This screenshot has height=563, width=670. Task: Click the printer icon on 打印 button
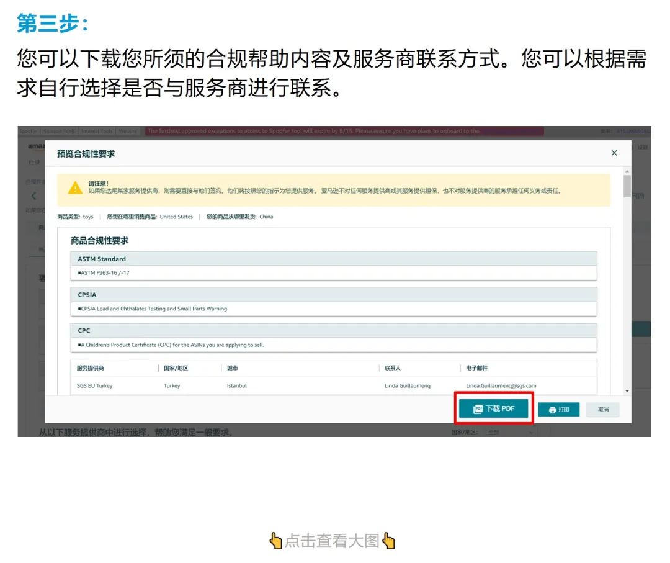[552, 409]
